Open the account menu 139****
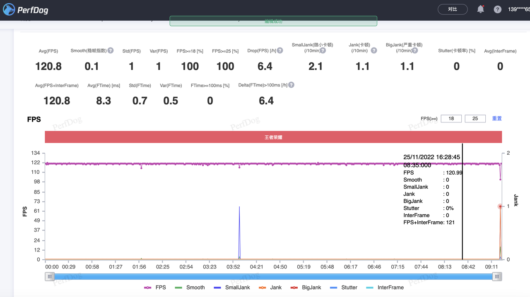530x297 pixels. pyautogui.click(x=518, y=10)
